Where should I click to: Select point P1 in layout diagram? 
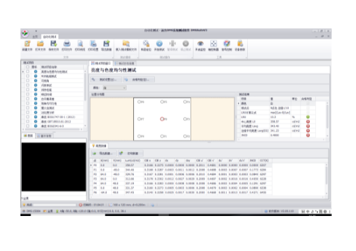pos(162,136)
